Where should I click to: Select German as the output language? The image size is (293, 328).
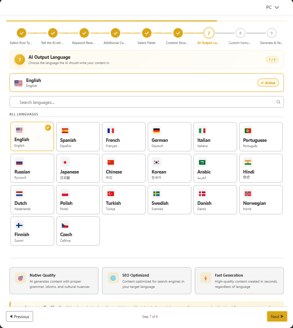(169, 137)
